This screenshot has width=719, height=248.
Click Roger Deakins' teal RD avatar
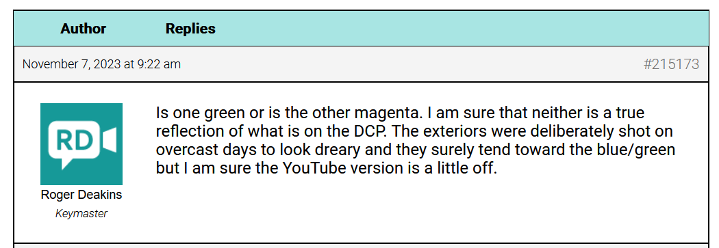81,144
